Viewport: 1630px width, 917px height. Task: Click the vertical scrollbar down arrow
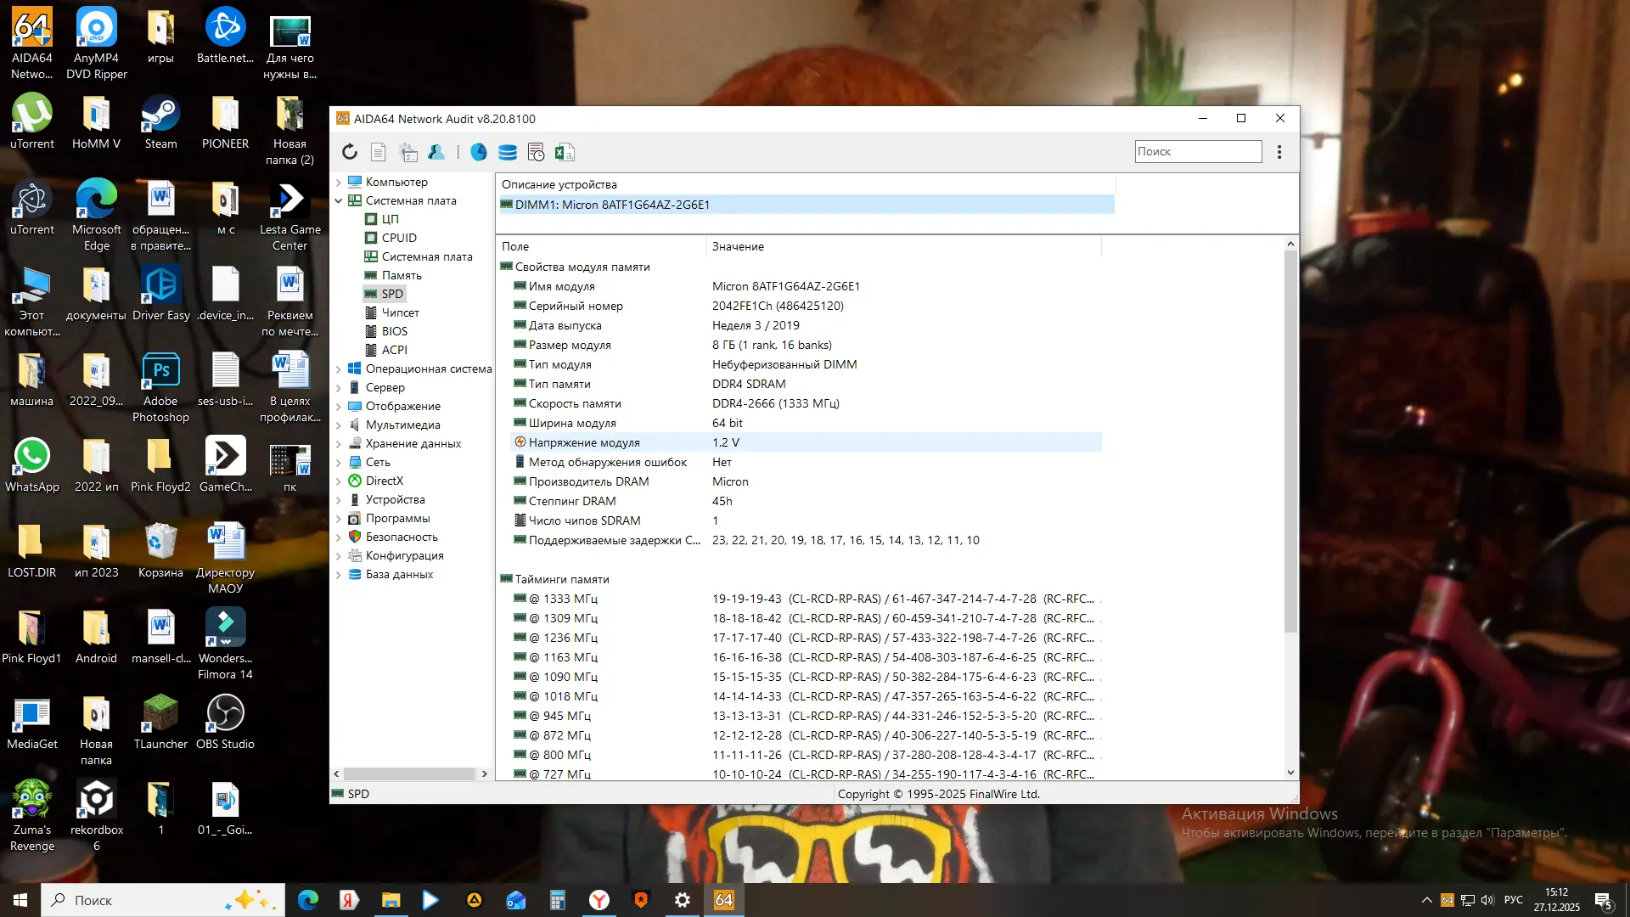coord(1290,773)
